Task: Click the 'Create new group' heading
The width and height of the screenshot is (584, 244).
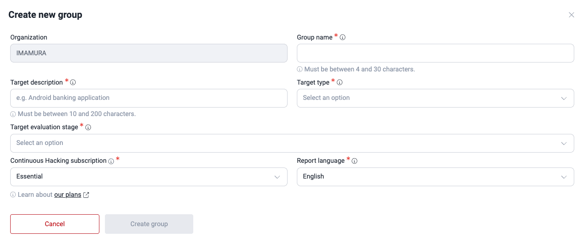Action: click(45, 15)
